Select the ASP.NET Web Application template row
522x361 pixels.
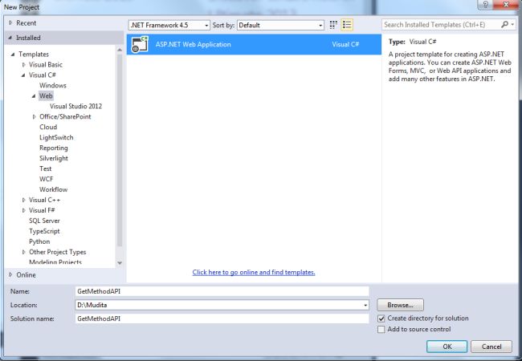[x=254, y=44]
